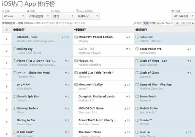Click the 付费排行 column header
The image size is (195, 137).
coord(80,30)
